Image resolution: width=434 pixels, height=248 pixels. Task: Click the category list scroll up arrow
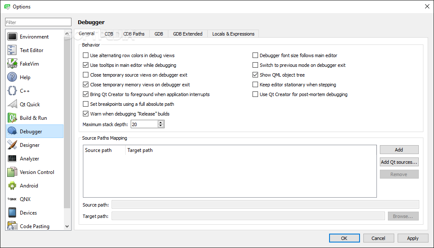(67, 34)
